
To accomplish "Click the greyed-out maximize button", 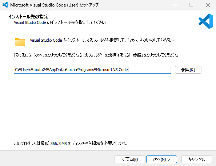I will point(191,5).
